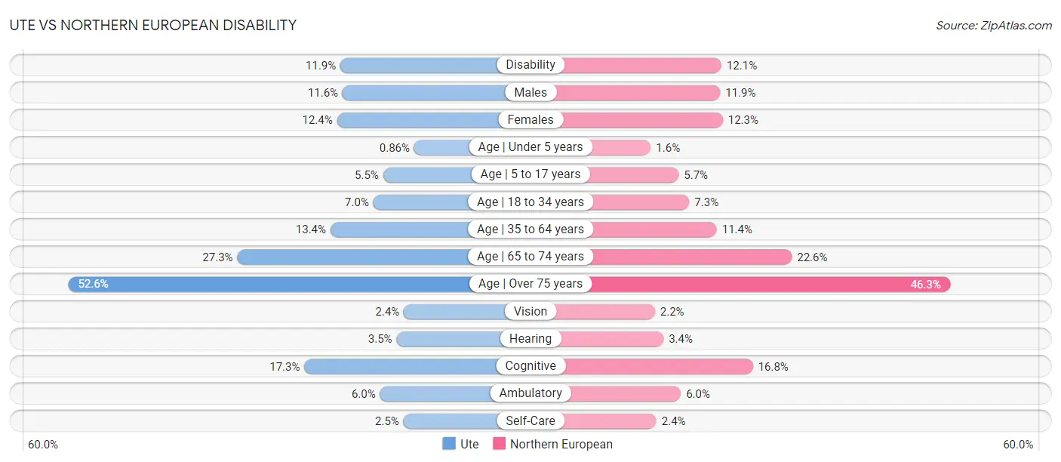Viewport: 1061px width, 462px height.
Task: Click the Hearing category label
Action: click(530, 339)
